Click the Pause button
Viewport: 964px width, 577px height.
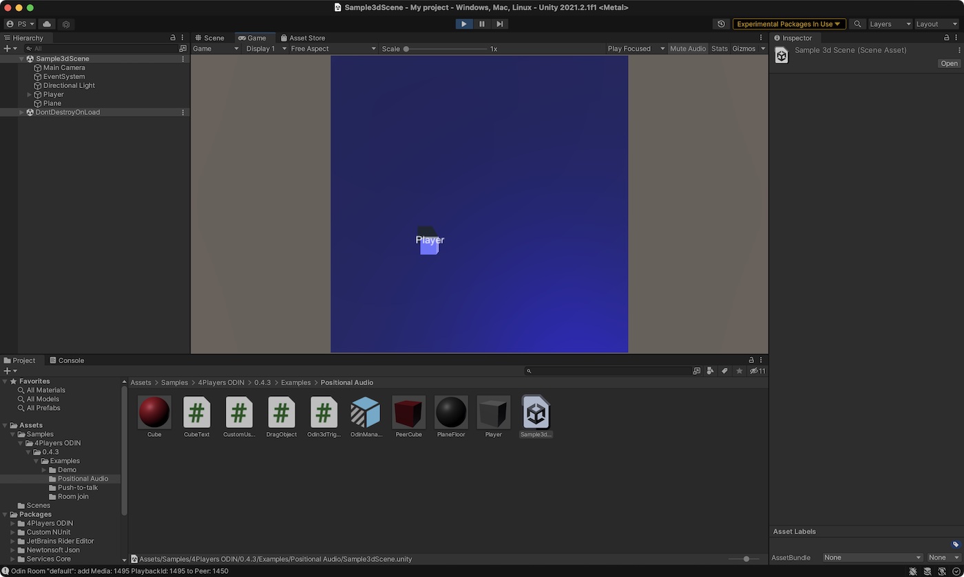482,24
